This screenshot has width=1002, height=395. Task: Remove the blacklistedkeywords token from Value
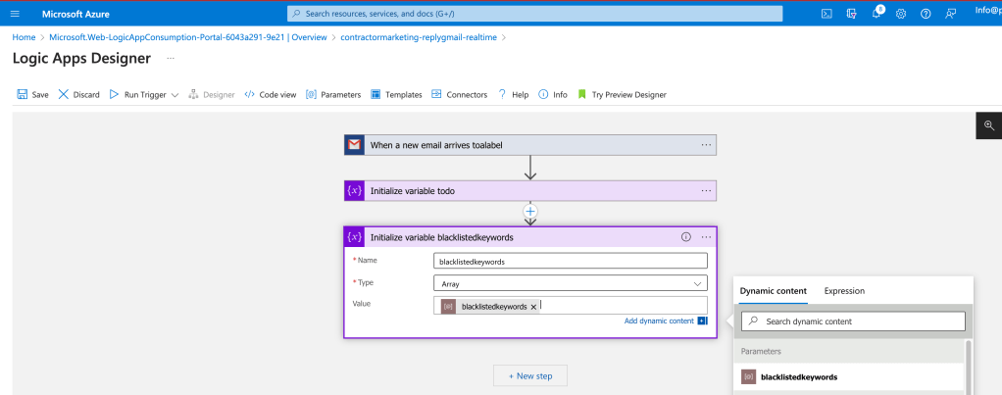coord(533,307)
